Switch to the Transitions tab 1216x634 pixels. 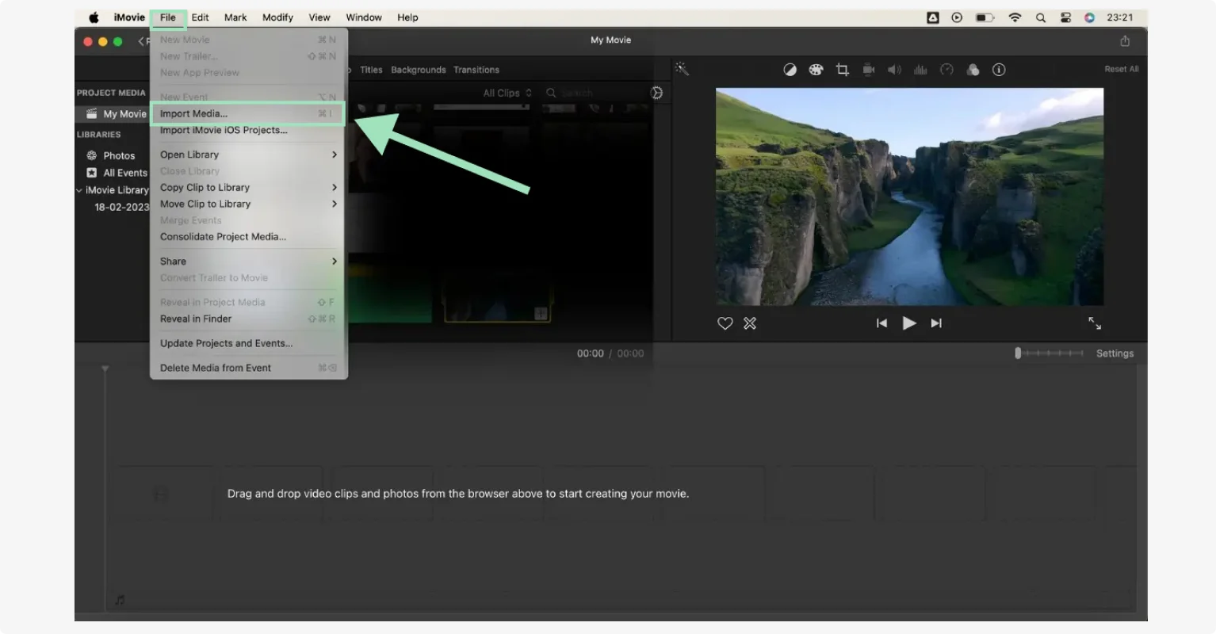pos(476,69)
